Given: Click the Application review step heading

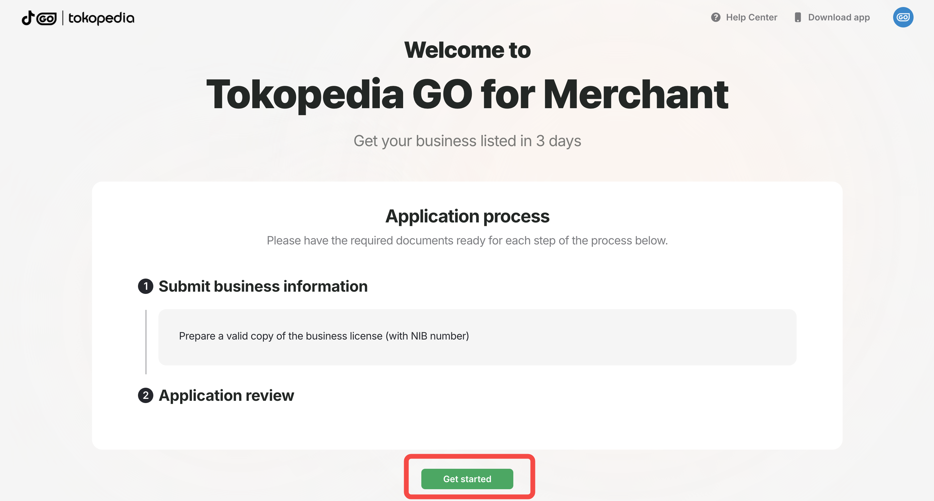Looking at the screenshot, I should click(226, 395).
